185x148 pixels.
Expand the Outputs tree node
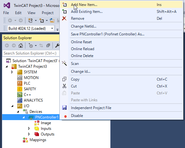(29, 134)
